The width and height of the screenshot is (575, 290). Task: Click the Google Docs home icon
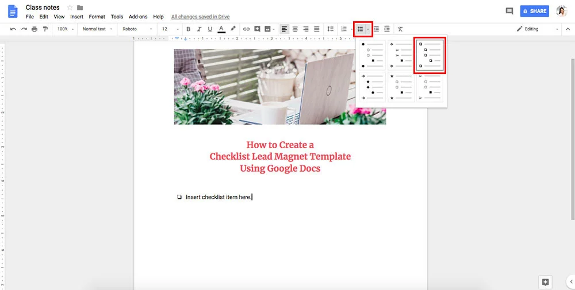13,11
